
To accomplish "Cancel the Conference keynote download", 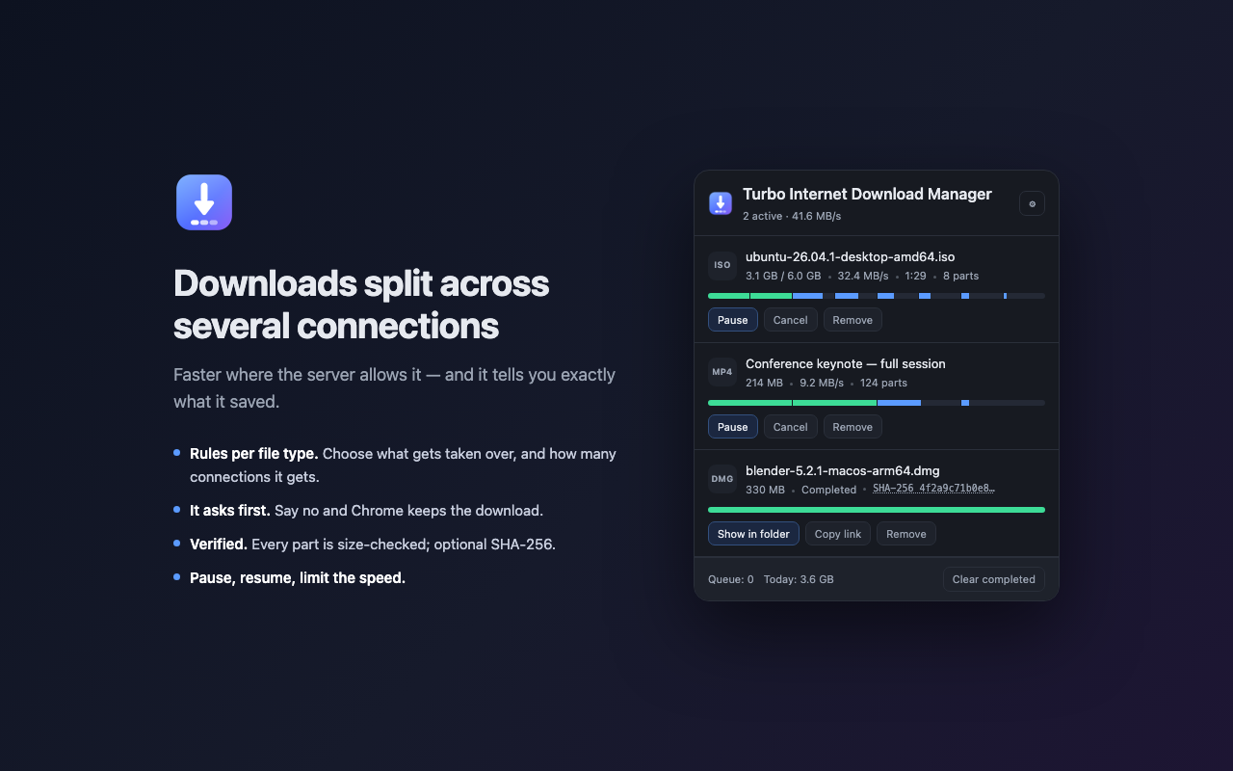I will click(x=791, y=427).
